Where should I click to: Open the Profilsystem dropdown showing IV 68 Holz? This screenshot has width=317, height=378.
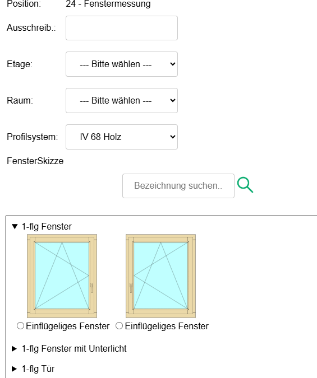point(122,137)
